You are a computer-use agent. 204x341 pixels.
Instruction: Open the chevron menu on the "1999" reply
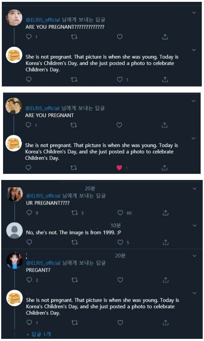click(x=195, y=226)
